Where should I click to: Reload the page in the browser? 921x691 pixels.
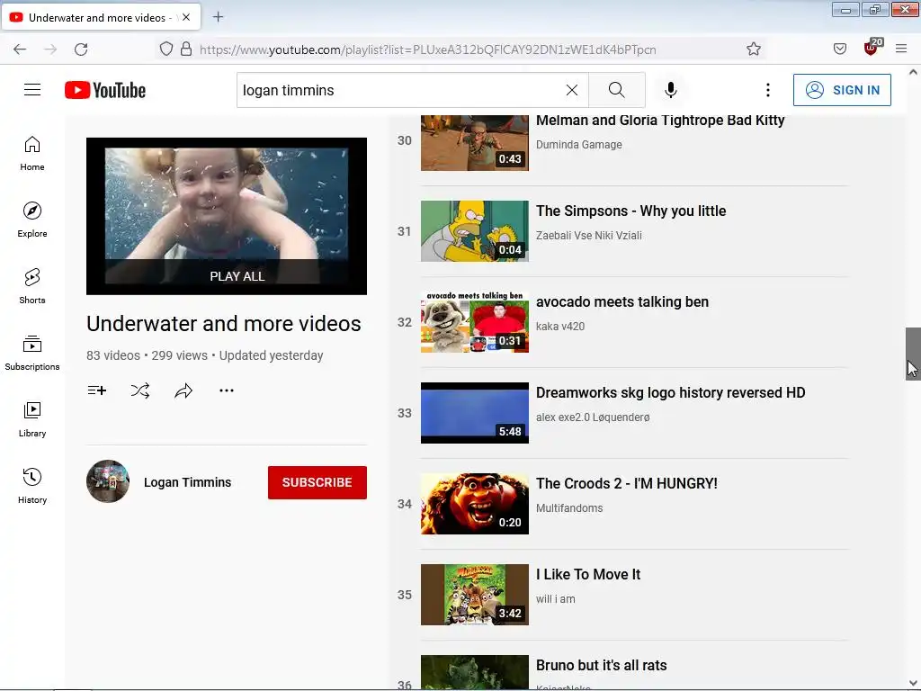(81, 49)
